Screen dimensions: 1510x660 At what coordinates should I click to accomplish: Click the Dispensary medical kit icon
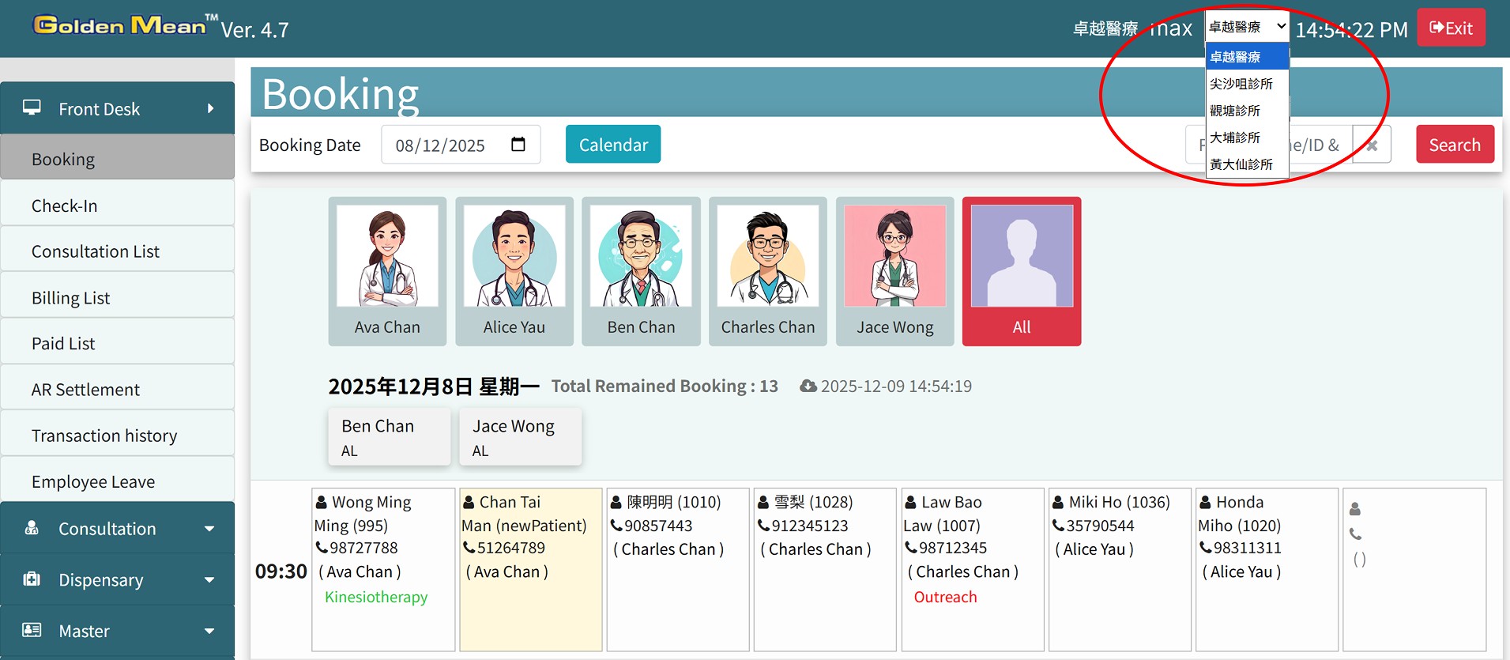tap(32, 579)
